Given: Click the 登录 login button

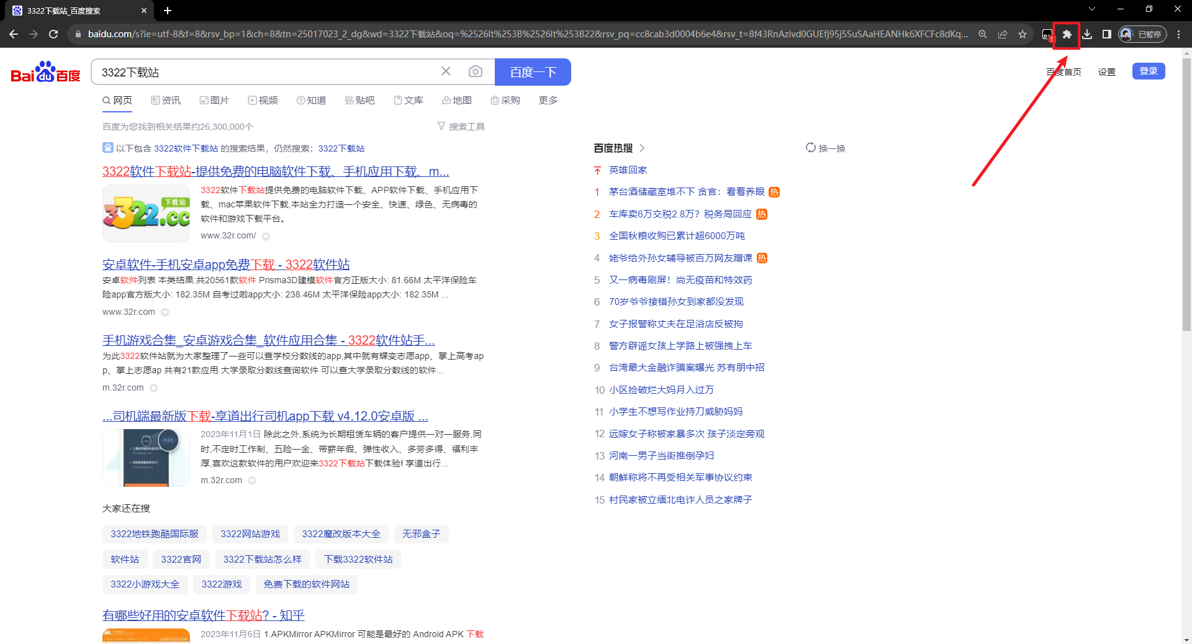Looking at the screenshot, I should (1149, 71).
